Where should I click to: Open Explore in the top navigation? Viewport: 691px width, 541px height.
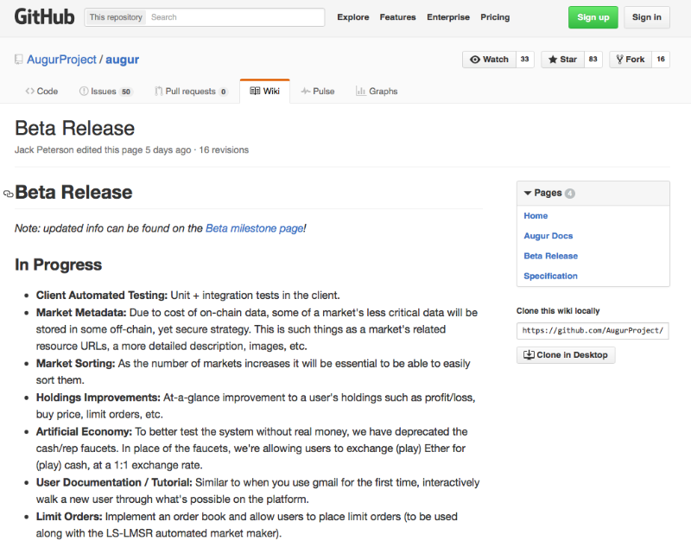[353, 17]
